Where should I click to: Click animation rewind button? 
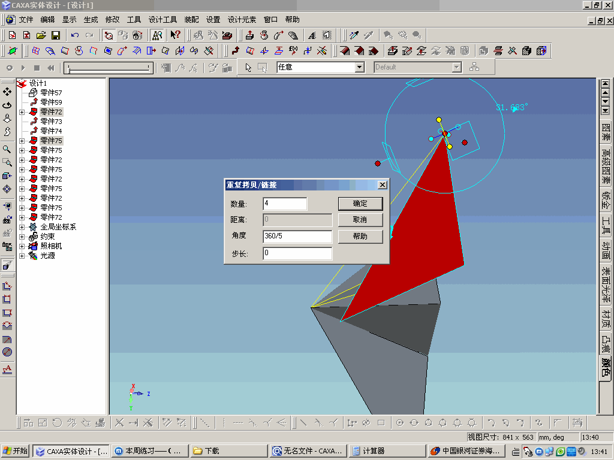[50, 68]
